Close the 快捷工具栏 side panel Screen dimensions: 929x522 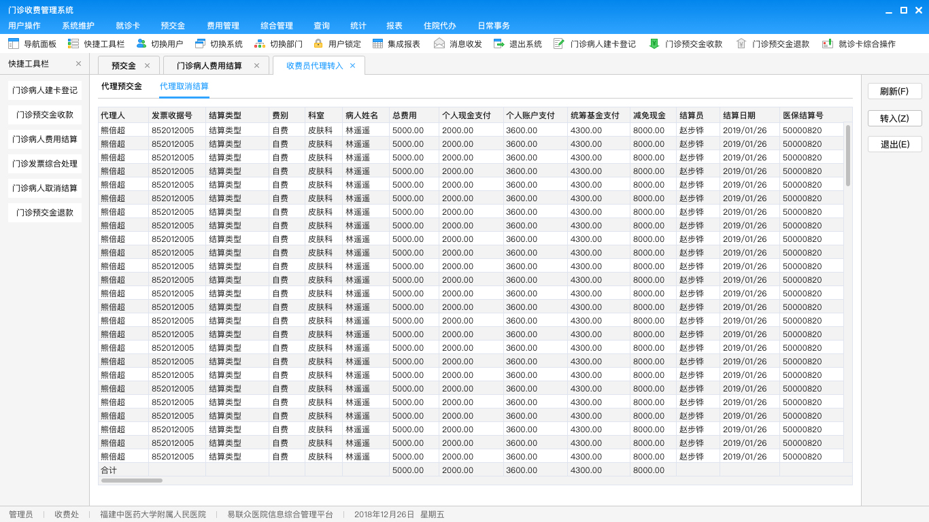(78, 63)
